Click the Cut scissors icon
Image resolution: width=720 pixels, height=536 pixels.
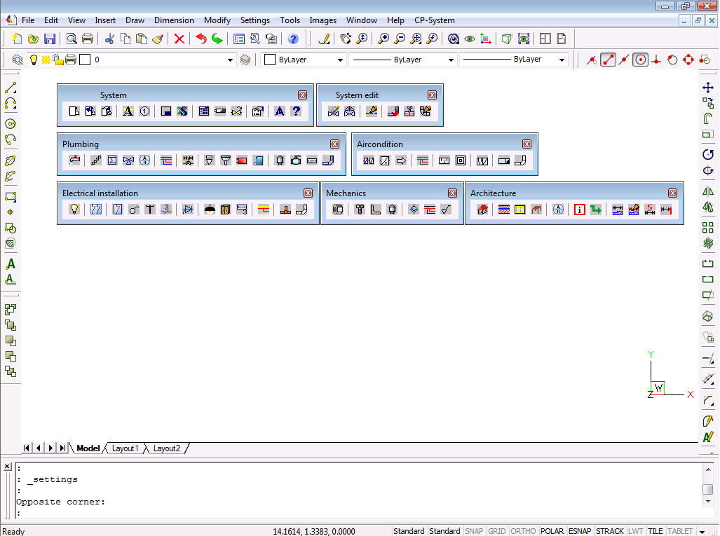coord(109,39)
